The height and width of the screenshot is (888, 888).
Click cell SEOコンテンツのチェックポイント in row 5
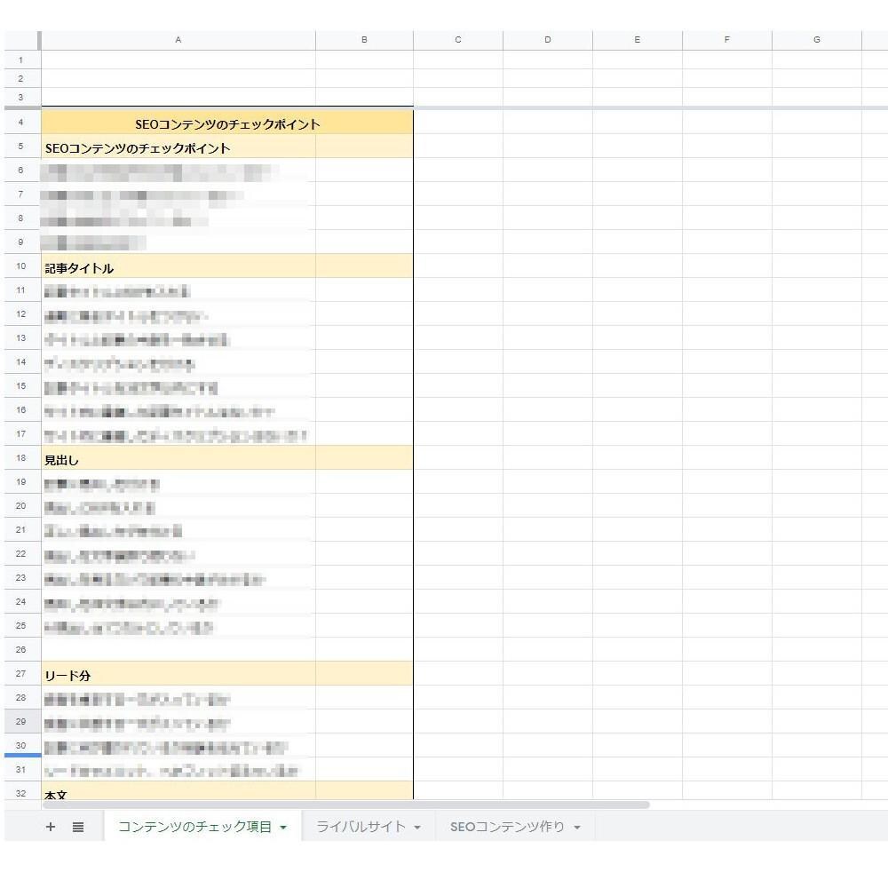[178, 147]
